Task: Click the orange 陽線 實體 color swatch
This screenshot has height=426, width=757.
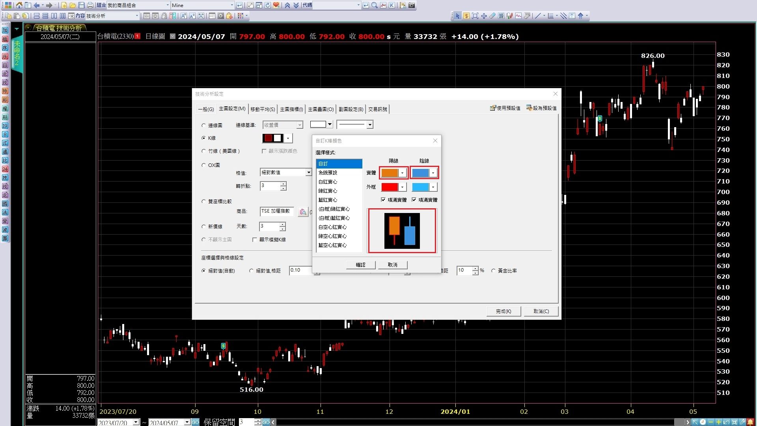Action: point(390,173)
